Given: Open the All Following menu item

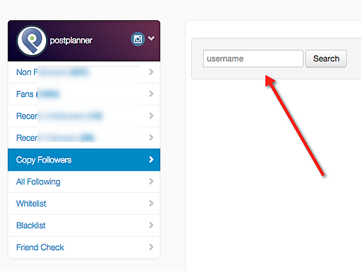Looking at the screenshot, I should [x=84, y=181].
